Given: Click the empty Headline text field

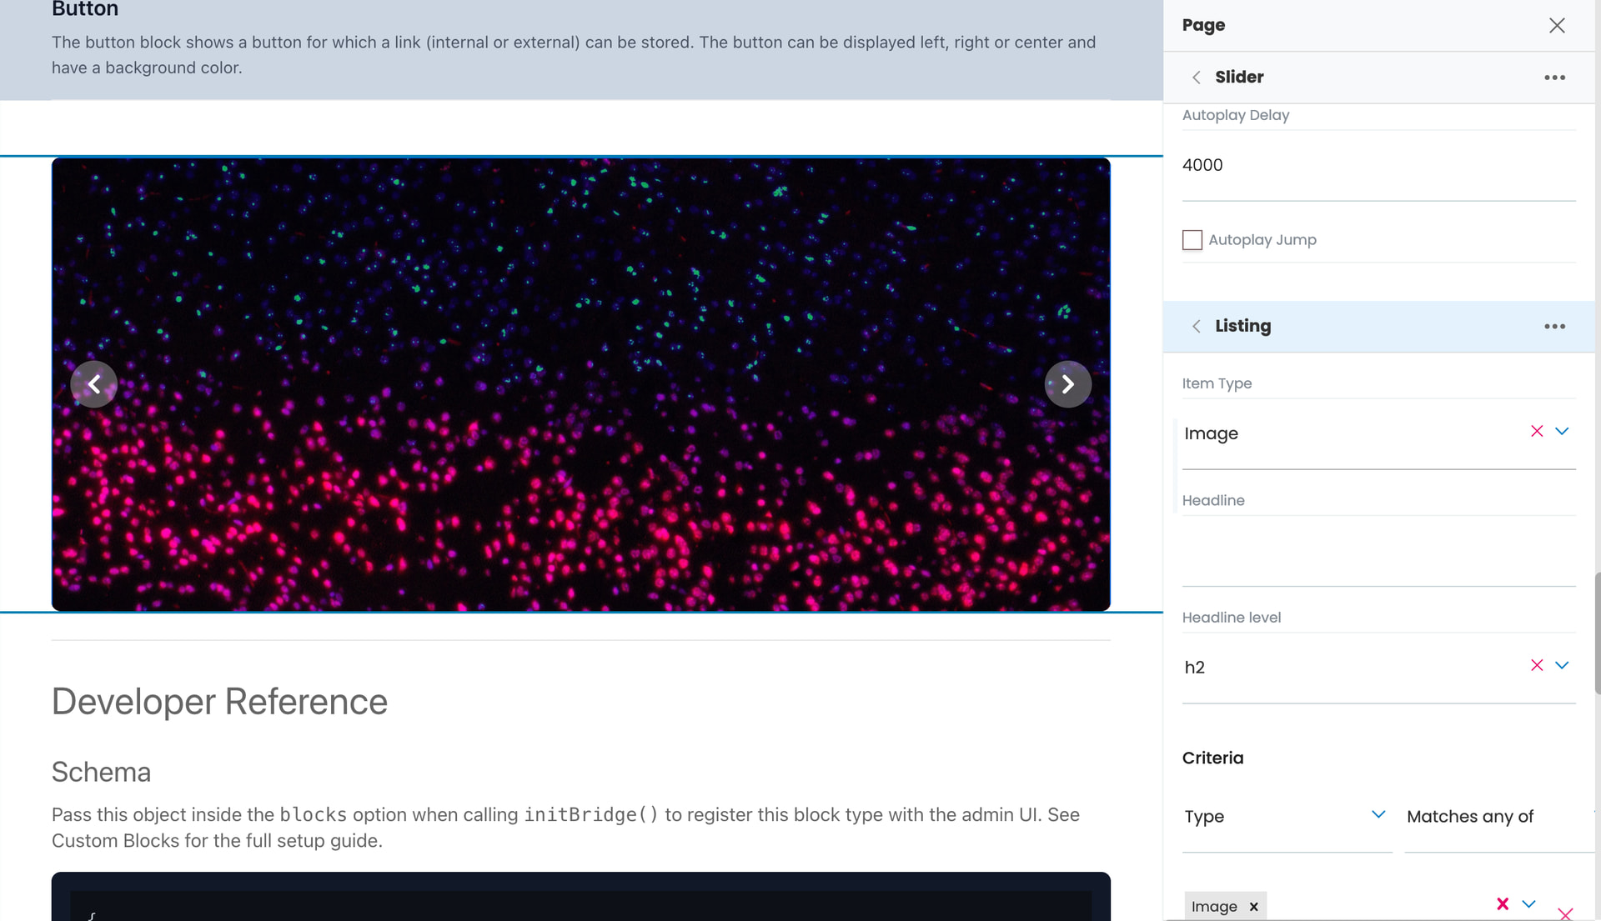Looking at the screenshot, I should coord(1376,552).
